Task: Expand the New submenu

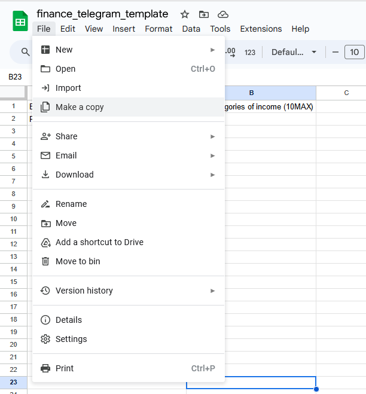Action: [129, 50]
